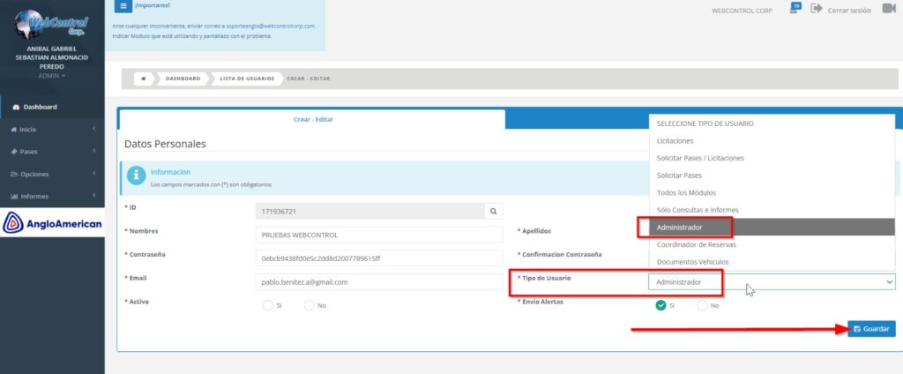Click the blue information circle icon
The width and height of the screenshot is (903, 374).
(137, 176)
